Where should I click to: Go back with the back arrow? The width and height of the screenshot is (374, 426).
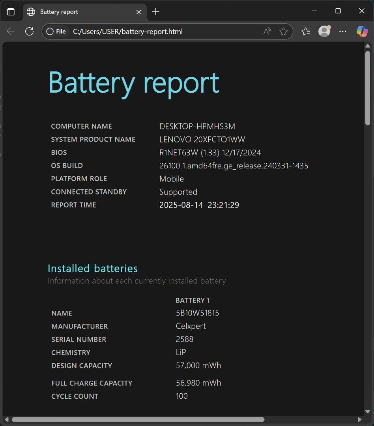(x=11, y=31)
